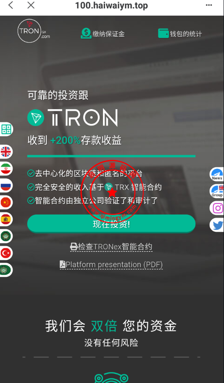This screenshot has height=383, width=224.
Task: Click the green 现在投资! button
Action: pyautogui.click(x=111, y=223)
